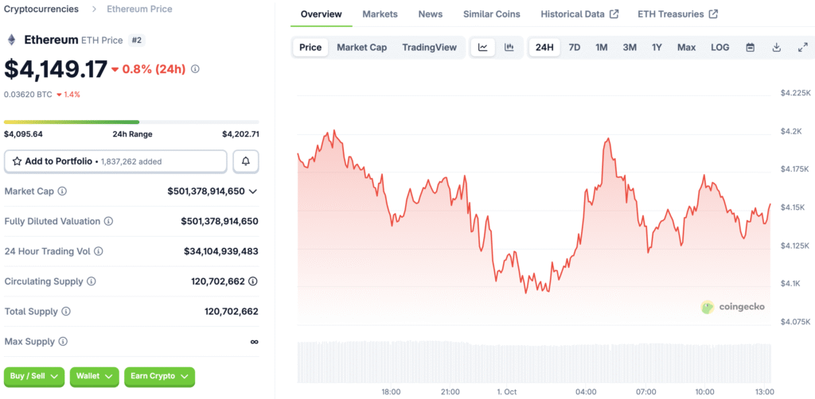
Task: Open Cryptocurrencies breadcrumb link
Action: [x=41, y=9]
